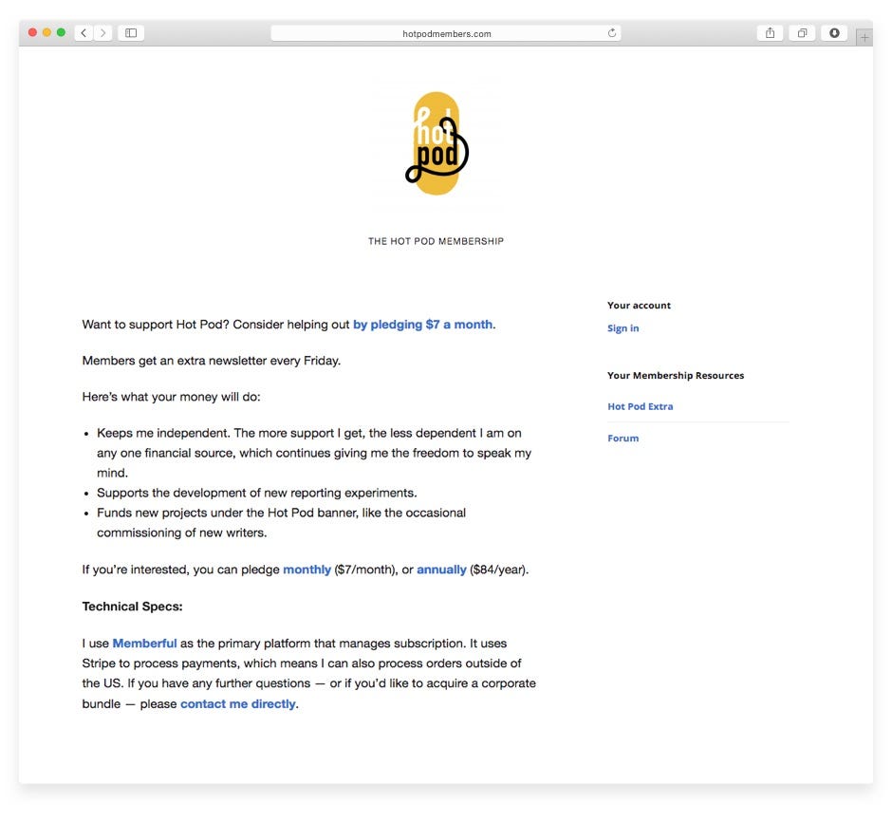Open the Share menu icon

(x=771, y=33)
